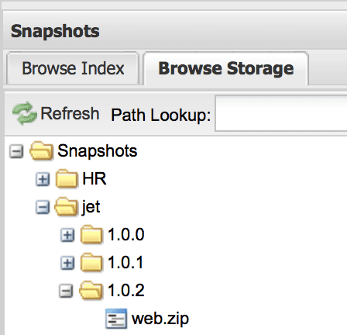
Task: Click the open jet folder icon
Action: (66, 206)
